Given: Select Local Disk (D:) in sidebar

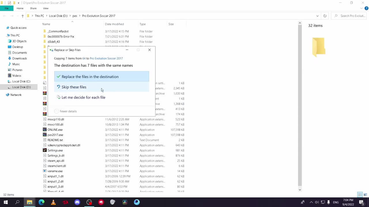Looking at the screenshot, I should click(x=21, y=87).
